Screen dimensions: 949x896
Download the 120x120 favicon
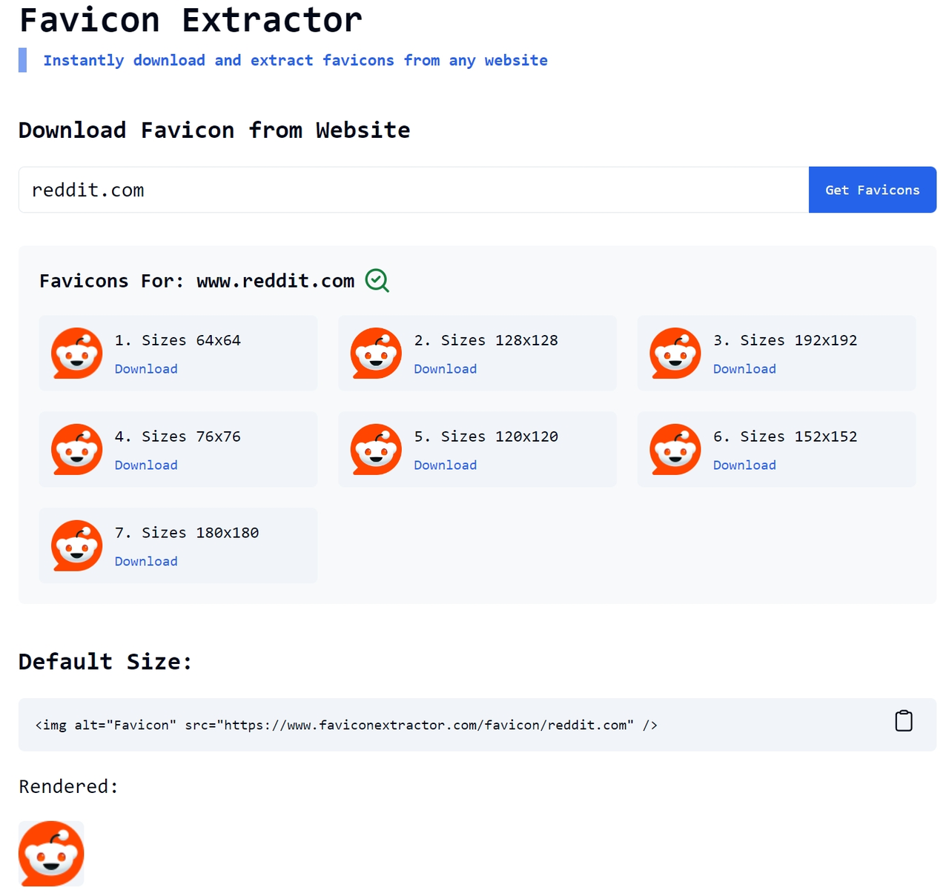[x=445, y=465]
